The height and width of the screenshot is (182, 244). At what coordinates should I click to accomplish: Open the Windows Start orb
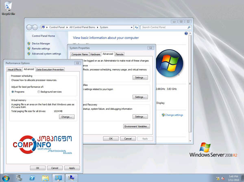point(6,178)
